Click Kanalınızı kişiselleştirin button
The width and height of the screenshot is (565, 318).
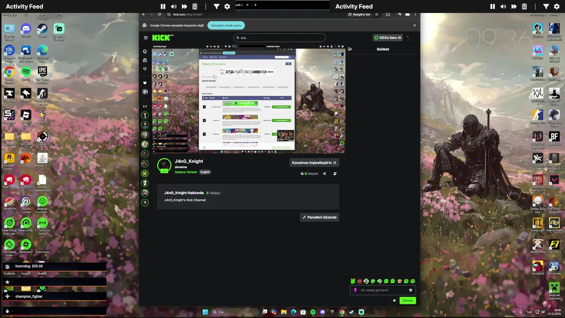coord(314,163)
